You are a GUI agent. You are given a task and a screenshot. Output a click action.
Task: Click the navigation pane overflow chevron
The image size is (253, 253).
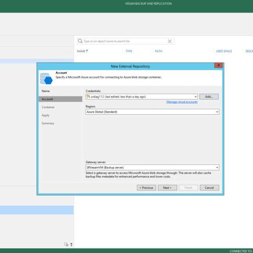tap(71, 244)
